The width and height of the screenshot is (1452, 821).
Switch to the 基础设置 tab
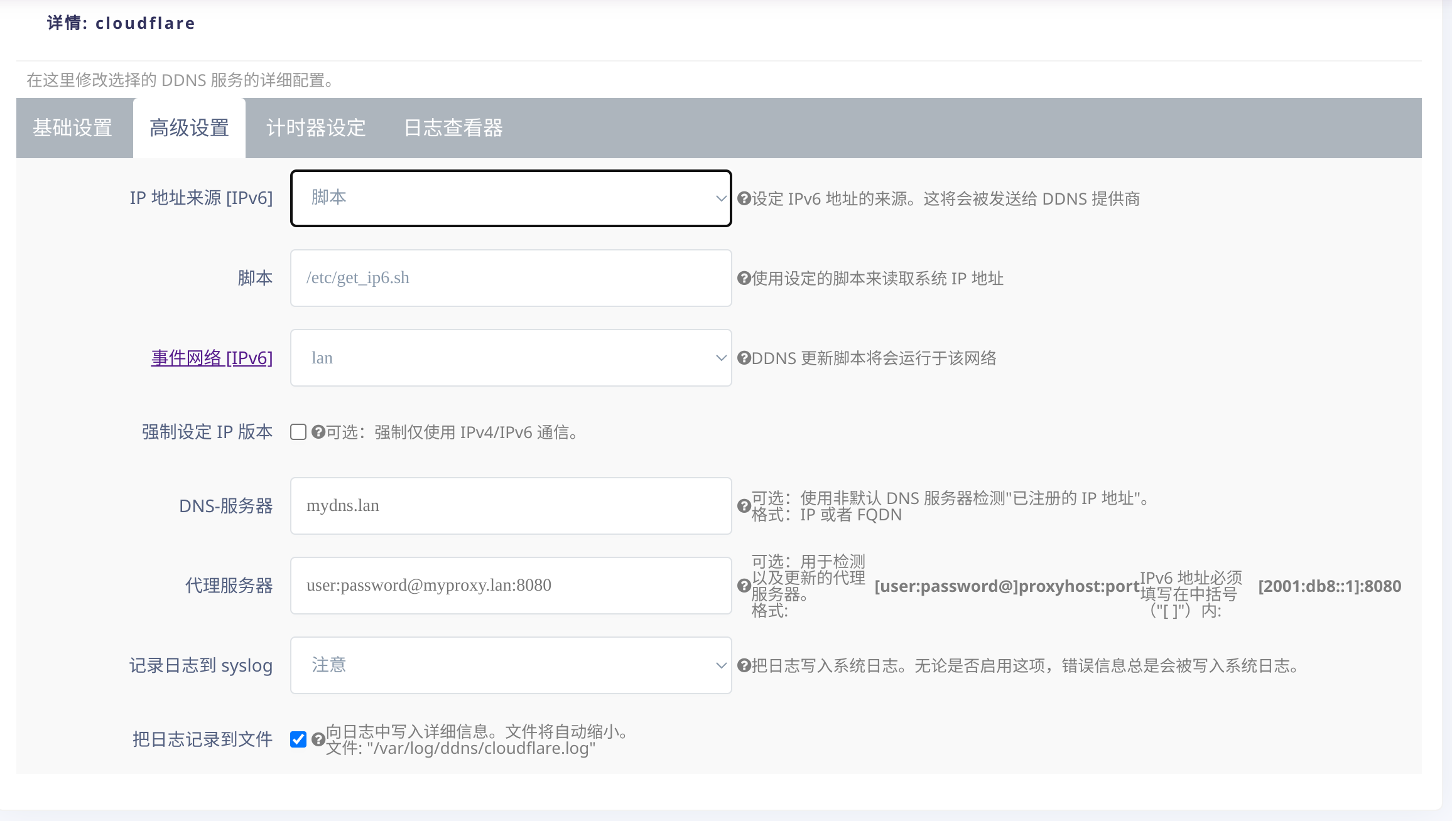coord(73,128)
